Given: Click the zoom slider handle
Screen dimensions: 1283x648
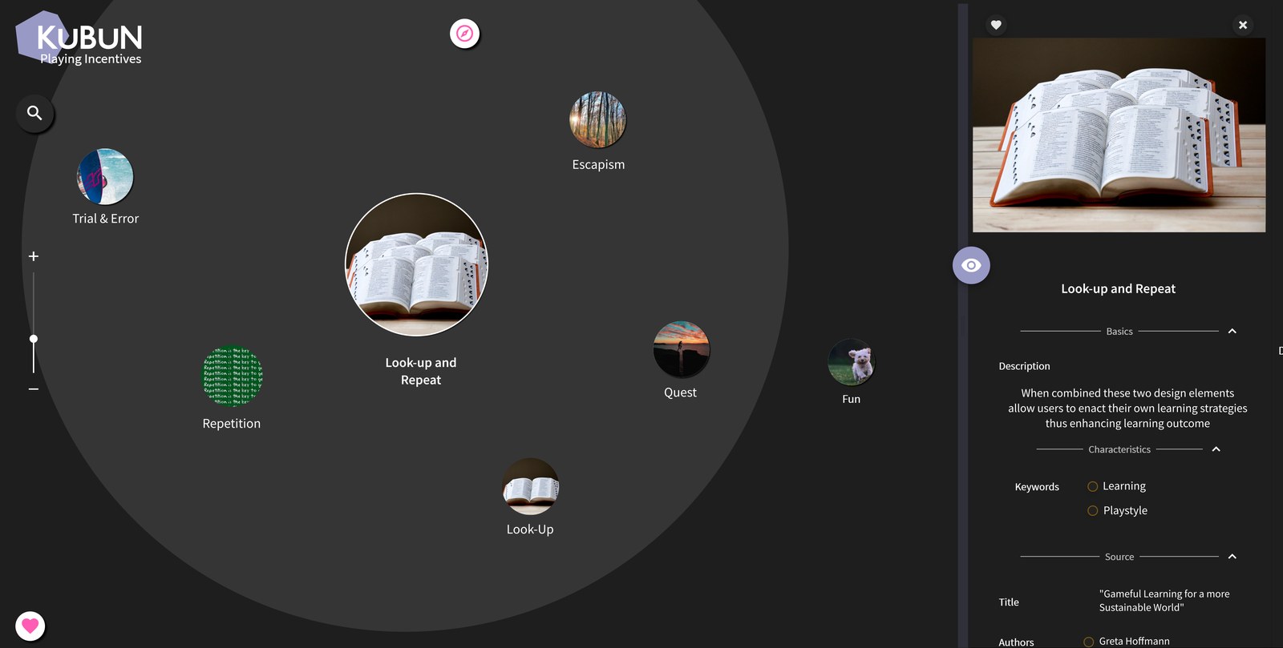Looking at the screenshot, I should pyautogui.click(x=34, y=339).
